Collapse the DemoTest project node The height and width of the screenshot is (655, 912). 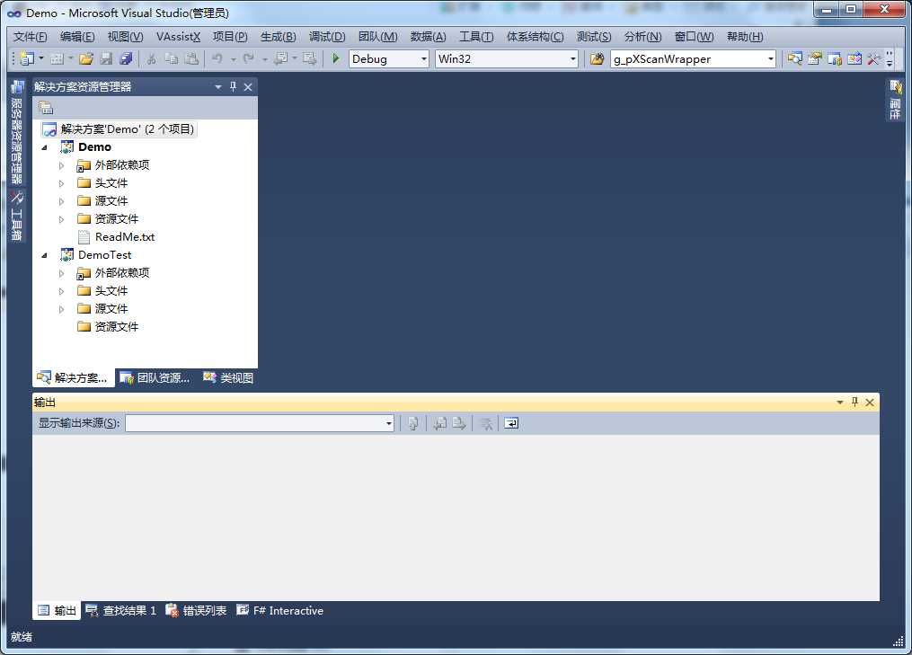click(x=44, y=255)
